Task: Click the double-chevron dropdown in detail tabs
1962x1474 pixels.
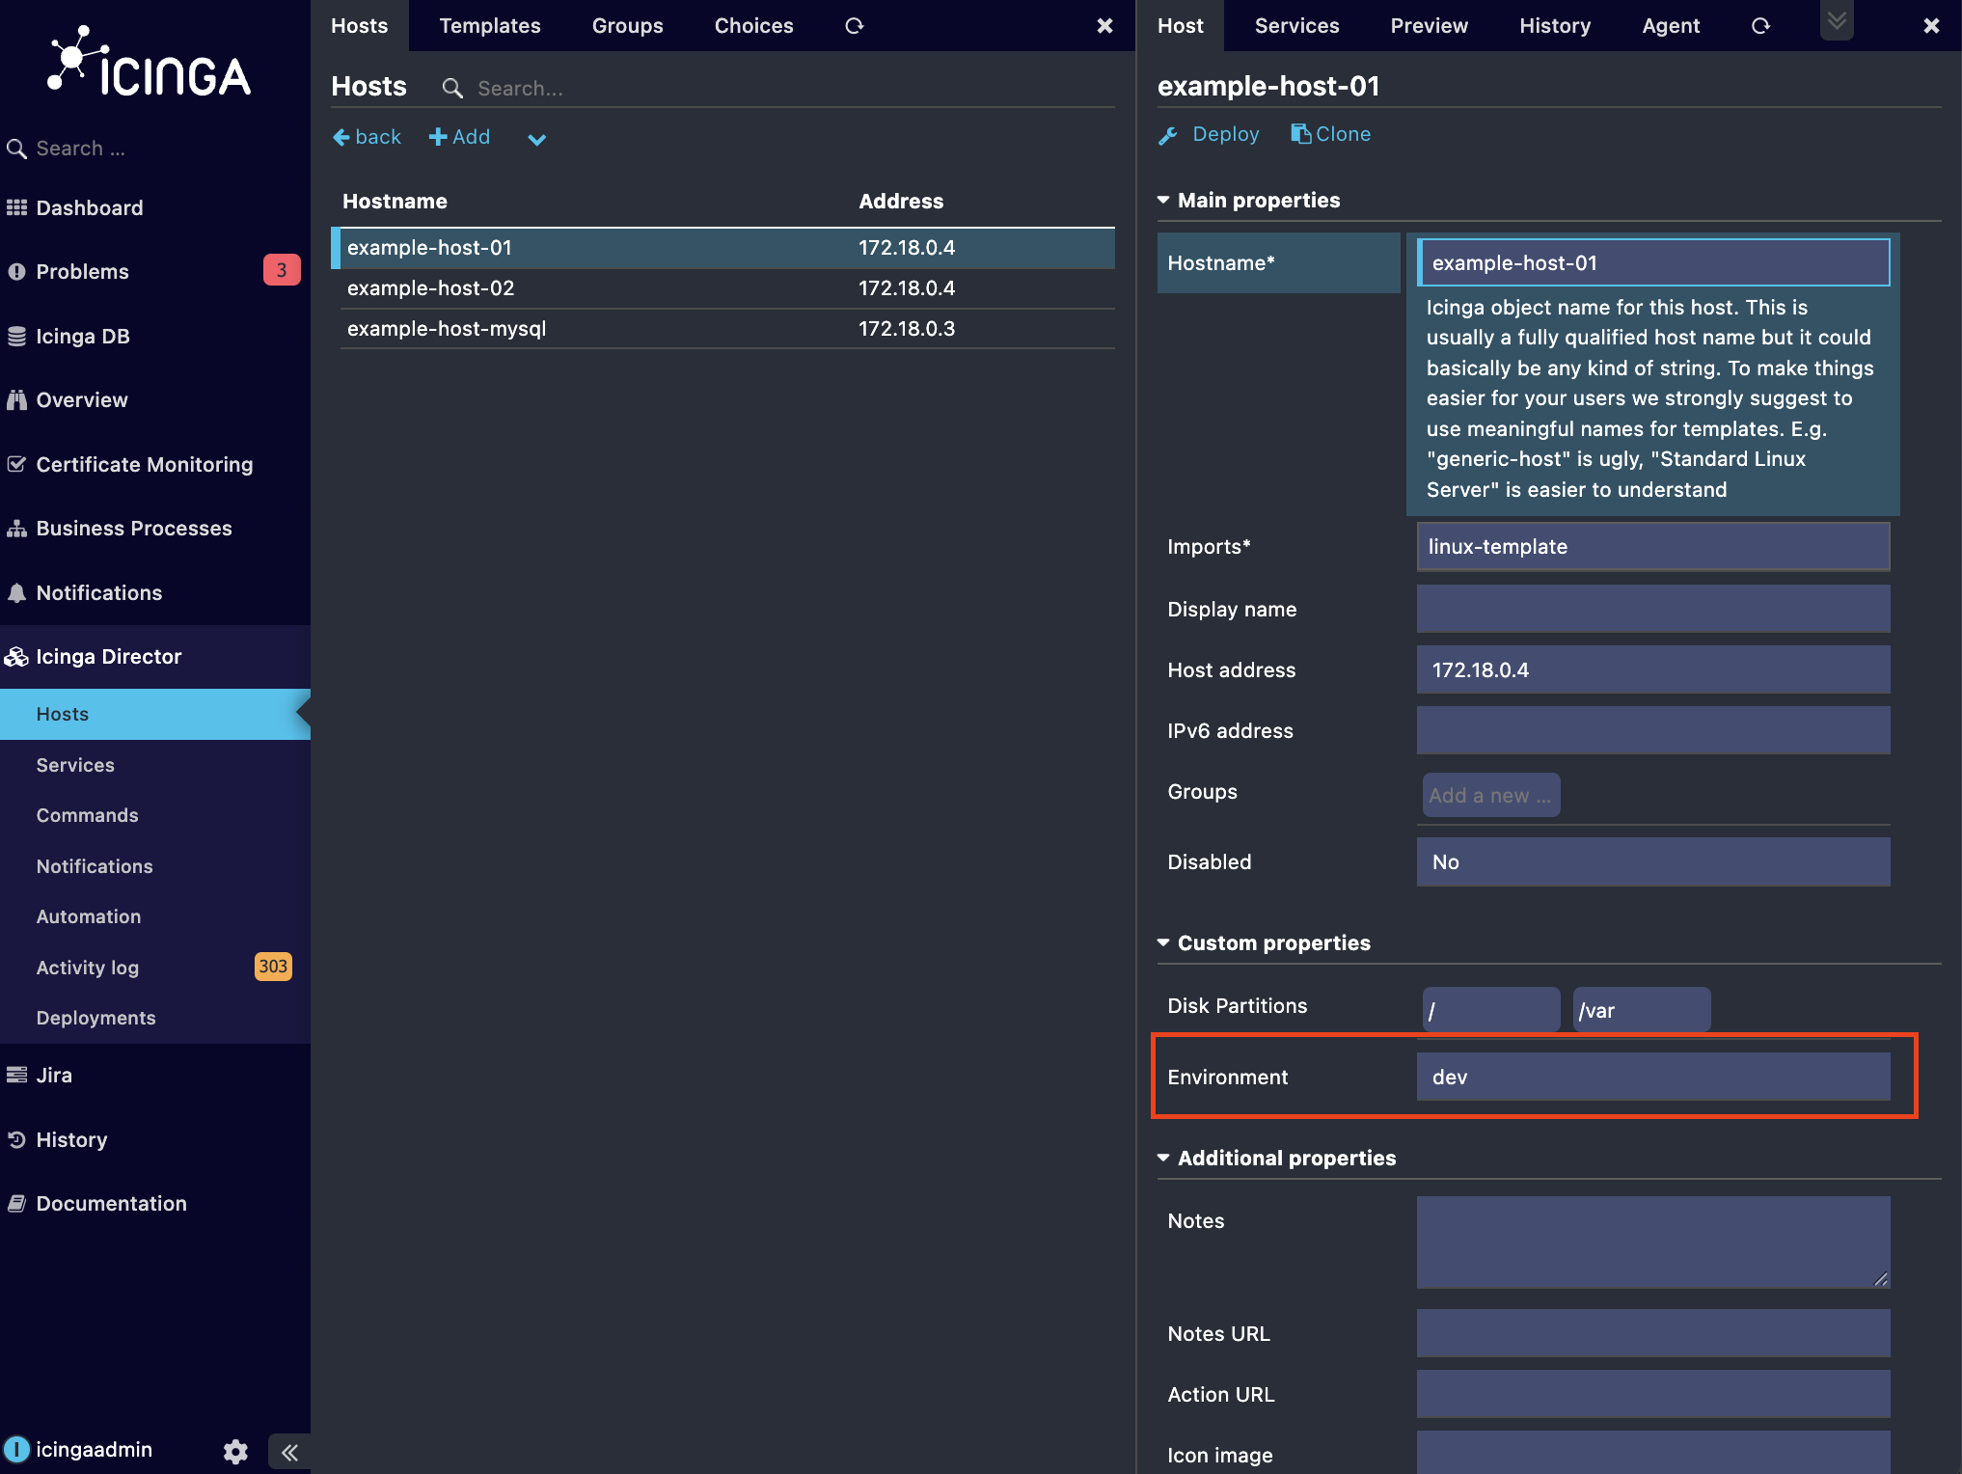Action: (x=1837, y=20)
